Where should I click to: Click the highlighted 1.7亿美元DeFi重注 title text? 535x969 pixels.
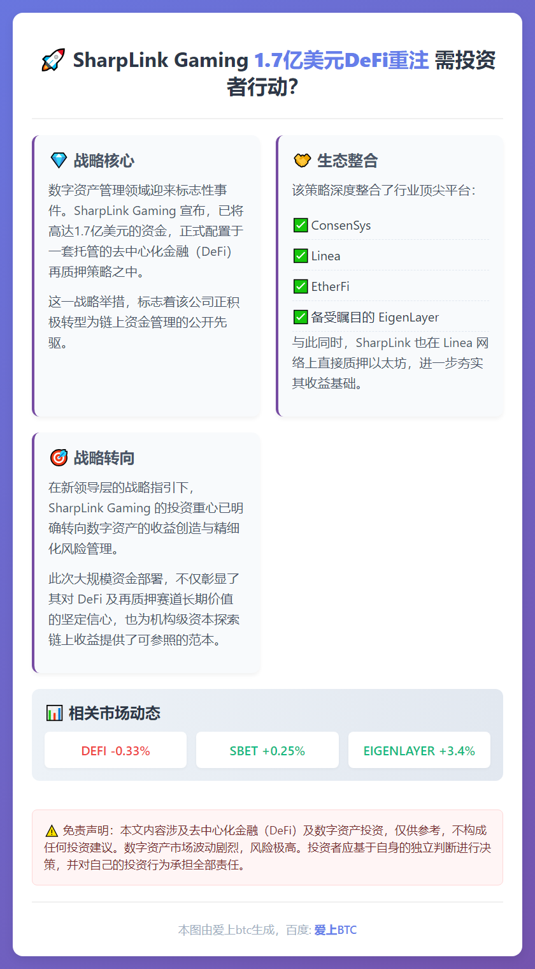click(341, 61)
